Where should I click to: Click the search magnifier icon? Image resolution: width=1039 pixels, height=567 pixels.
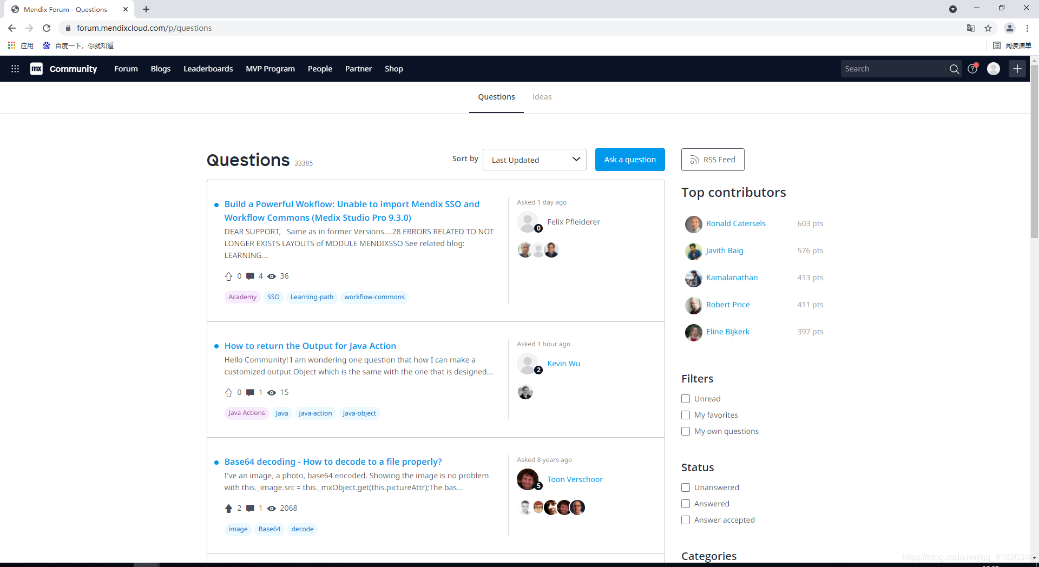click(954, 69)
